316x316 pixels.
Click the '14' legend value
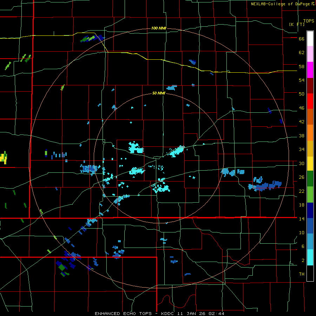pos(302,219)
